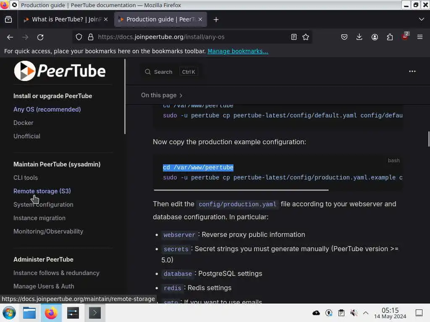Click the muted volume tray icon
The height and width of the screenshot is (322, 430).
tap(354, 313)
